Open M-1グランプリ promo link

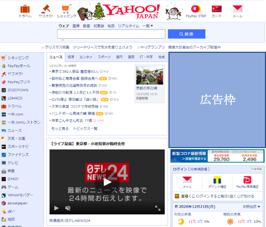point(153,47)
